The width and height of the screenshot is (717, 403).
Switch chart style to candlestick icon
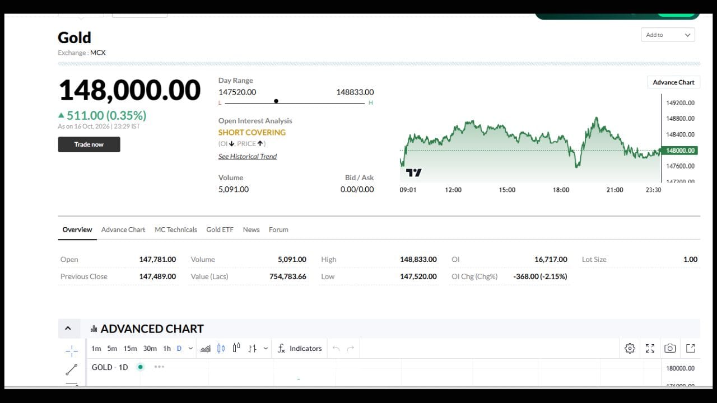[221, 348]
